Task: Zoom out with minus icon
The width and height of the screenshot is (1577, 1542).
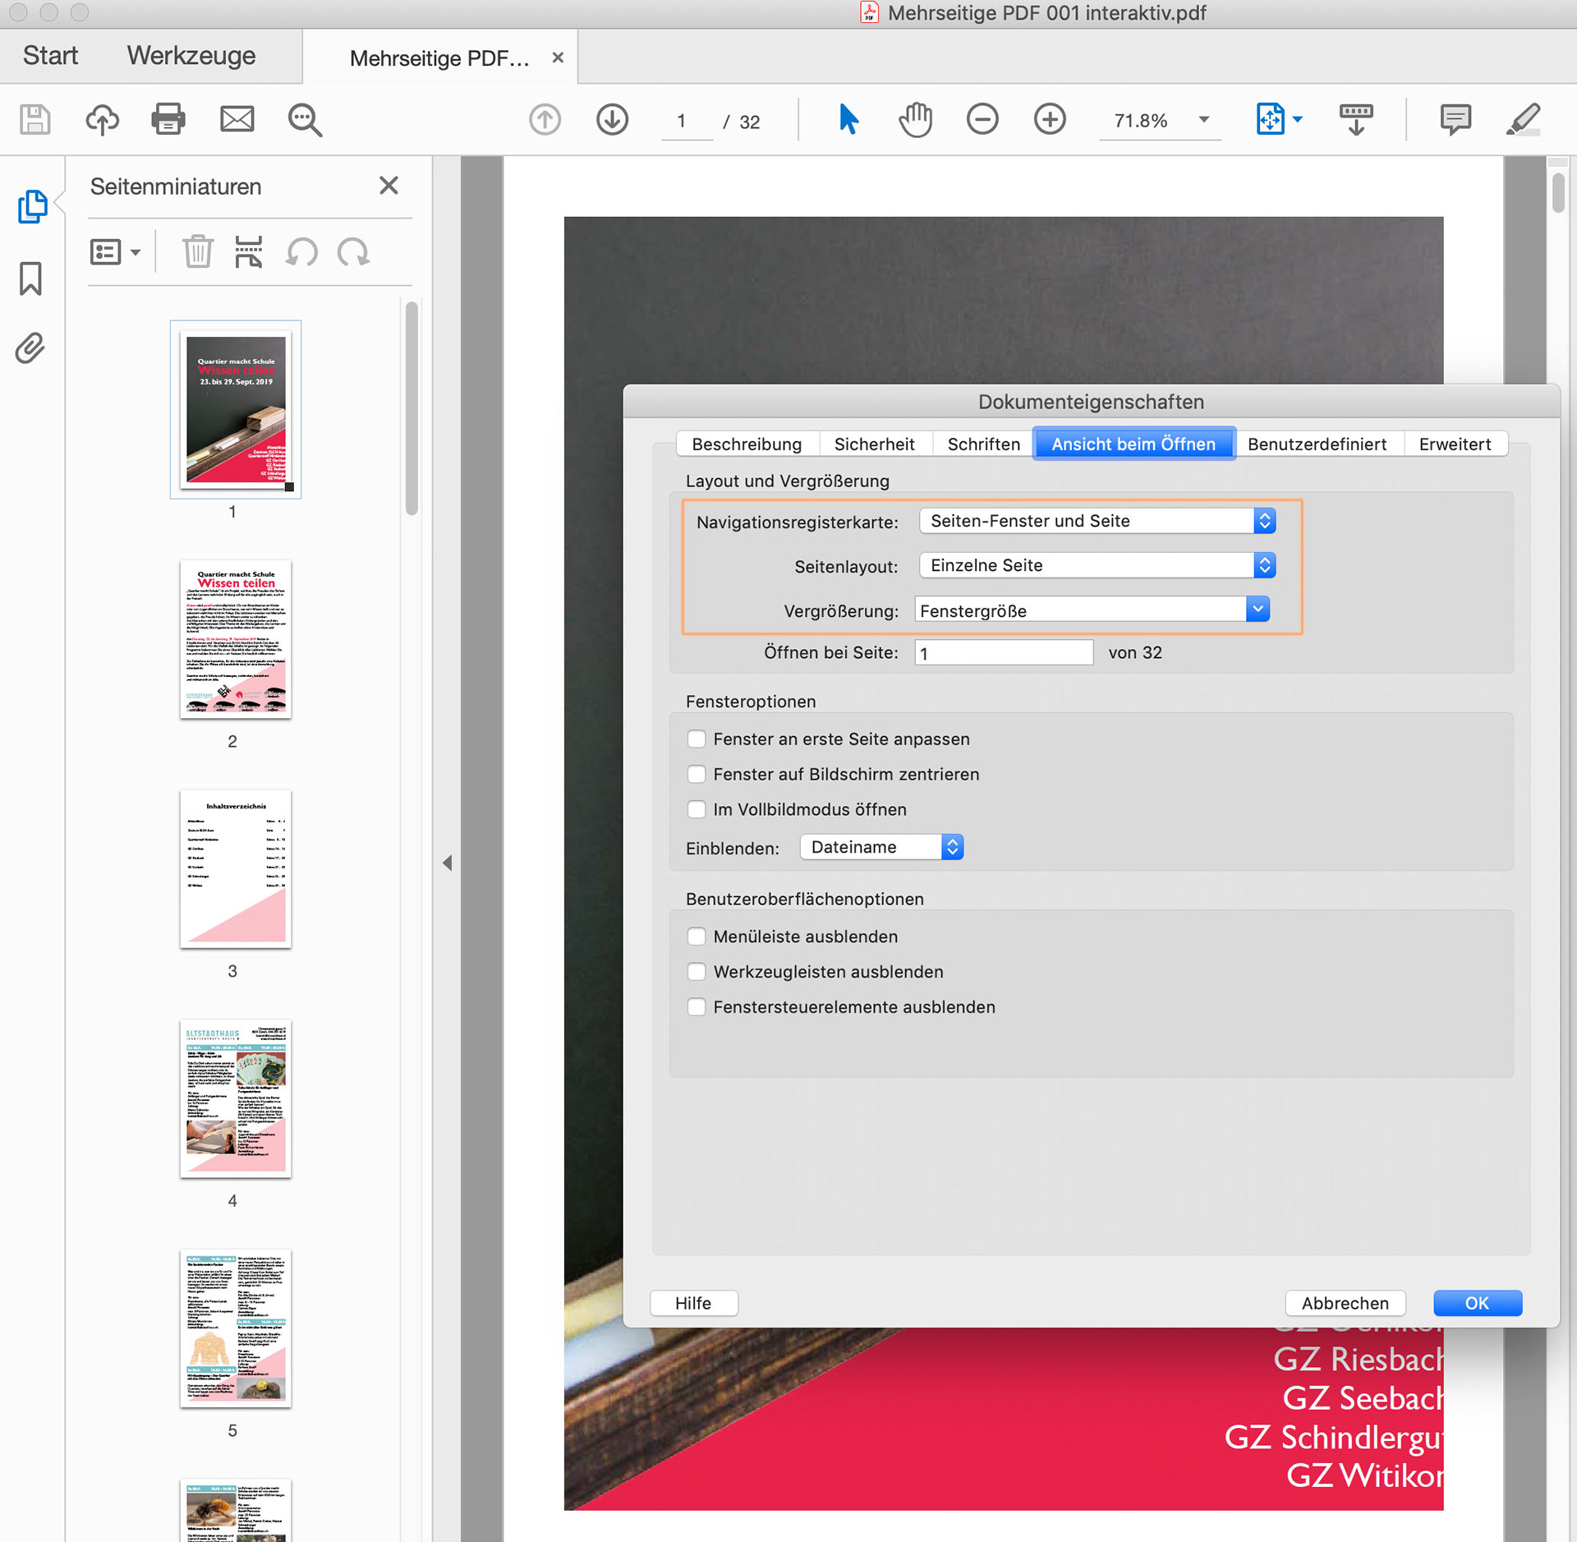Action: 982,120
